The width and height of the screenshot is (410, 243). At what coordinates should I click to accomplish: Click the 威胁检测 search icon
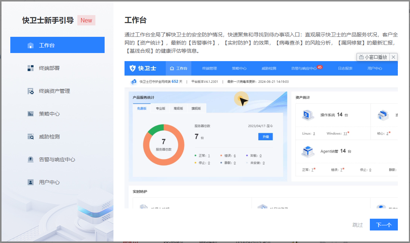(x=31, y=137)
